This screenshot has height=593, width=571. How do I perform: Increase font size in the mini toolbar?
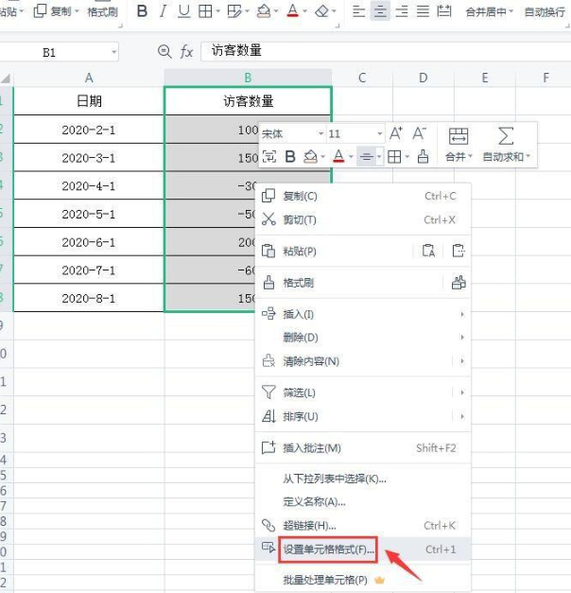tap(396, 133)
